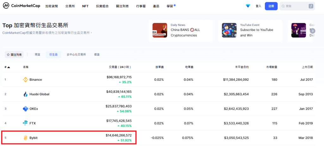This screenshot has width=324, height=146.
Task: Open the 行事曆 menu
Action: (x=141, y=6)
